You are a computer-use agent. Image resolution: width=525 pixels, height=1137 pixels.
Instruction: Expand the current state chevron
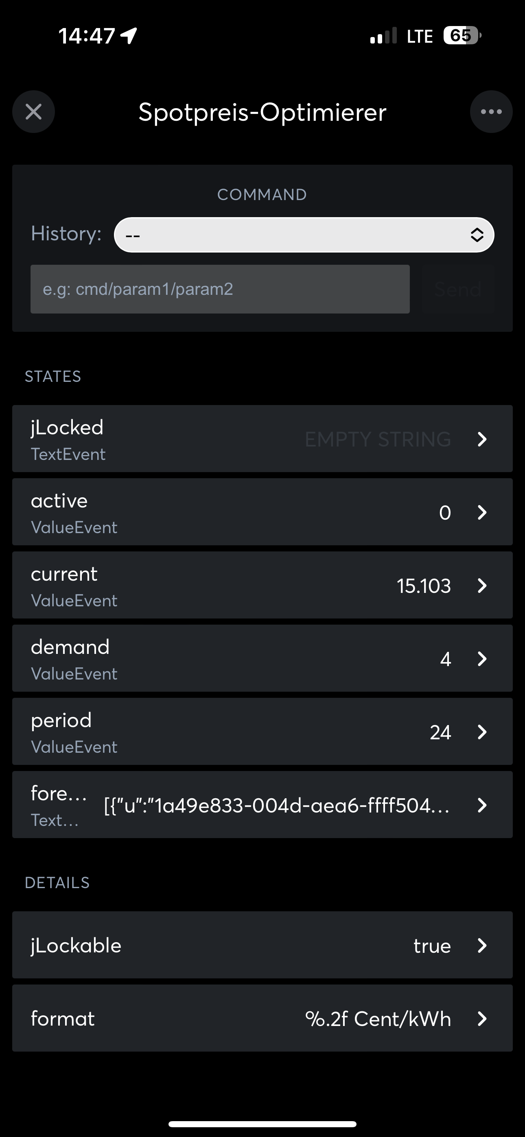[482, 586]
